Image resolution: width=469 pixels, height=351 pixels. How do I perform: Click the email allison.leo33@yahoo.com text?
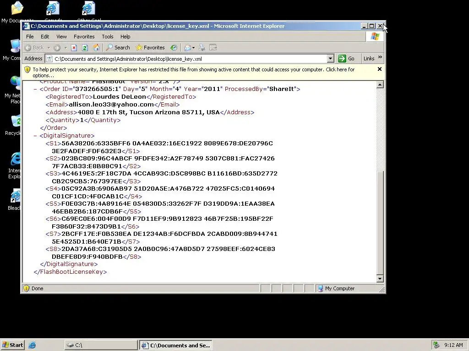[111, 105]
